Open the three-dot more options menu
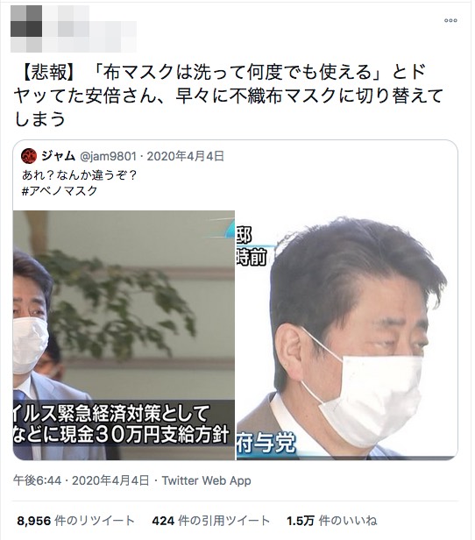This screenshot has height=540, width=475. click(x=450, y=21)
